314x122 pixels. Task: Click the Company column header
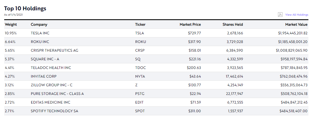pyautogui.click(x=39, y=25)
